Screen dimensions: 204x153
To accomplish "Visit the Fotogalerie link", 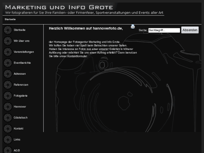I will 20,96.
